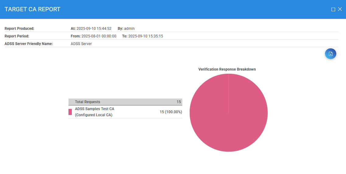
Task: Click the export report download icon
Action: 330,54
